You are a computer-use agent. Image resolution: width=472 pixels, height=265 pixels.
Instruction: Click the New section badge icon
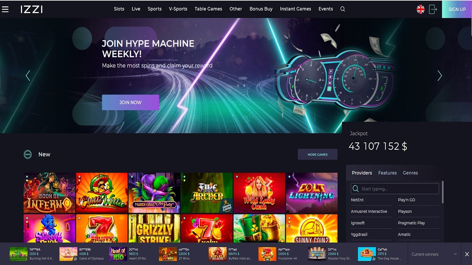tap(28, 155)
